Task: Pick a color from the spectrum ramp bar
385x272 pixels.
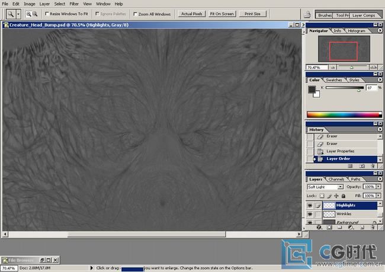Action: click(344, 114)
